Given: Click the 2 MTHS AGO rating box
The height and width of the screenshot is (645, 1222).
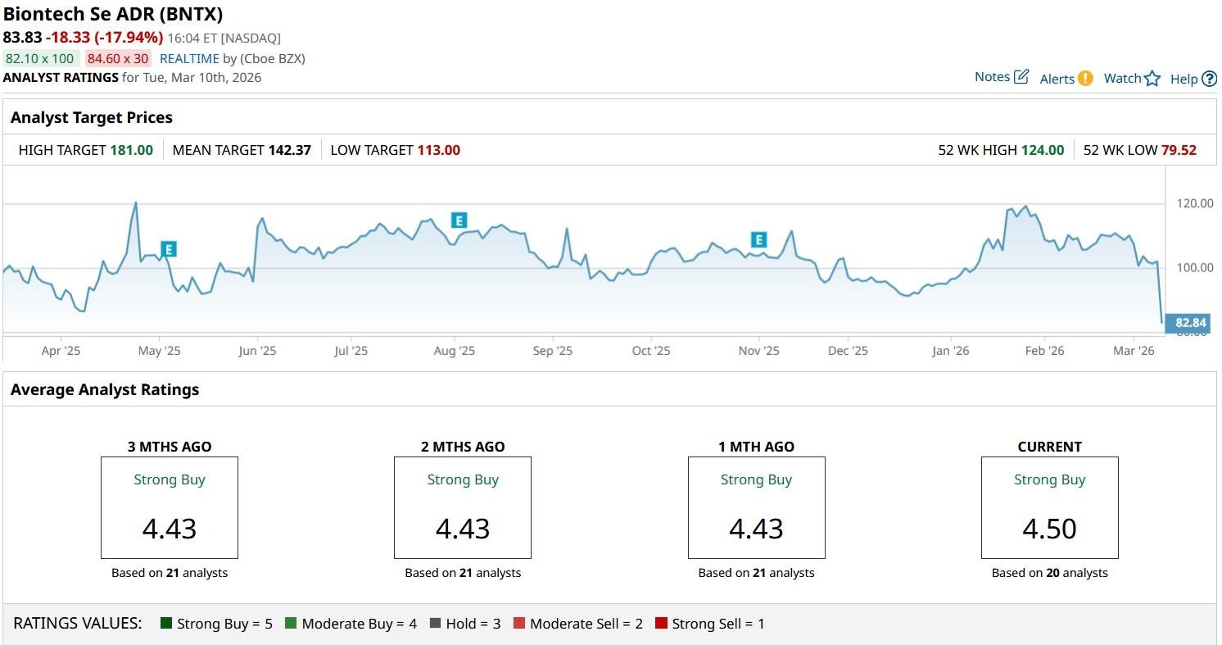Looking at the screenshot, I should click(x=463, y=508).
